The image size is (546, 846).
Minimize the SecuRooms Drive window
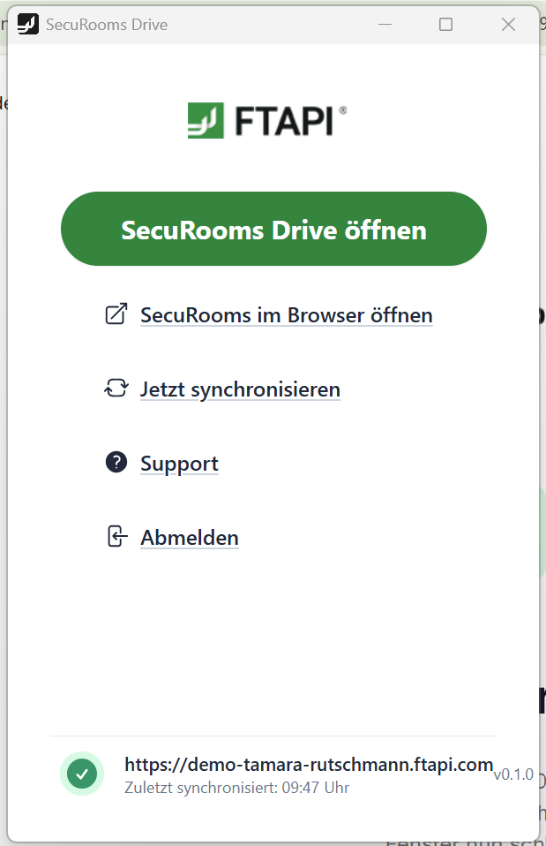(x=385, y=24)
